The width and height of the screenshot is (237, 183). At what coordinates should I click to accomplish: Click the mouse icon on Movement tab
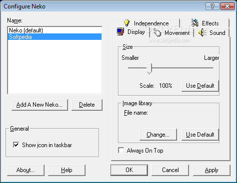[157, 32]
